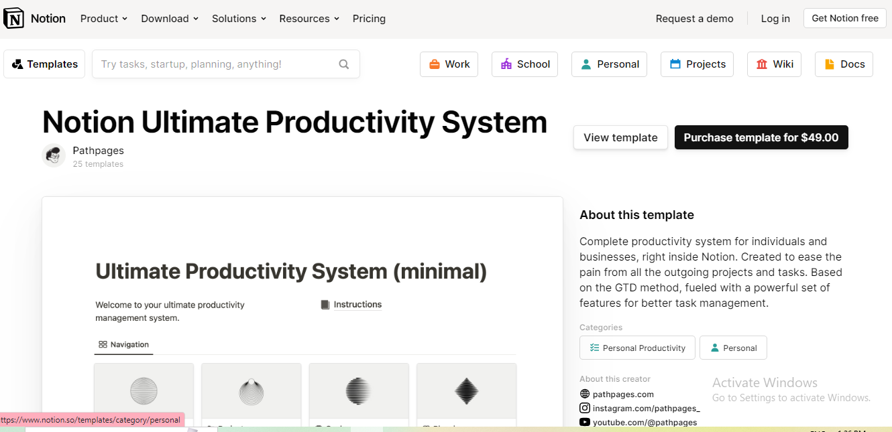Image resolution: width=892 pixels, height=432 pixels.
Task: Click the Templates shapes icon
Action: [x=18, y=64]
